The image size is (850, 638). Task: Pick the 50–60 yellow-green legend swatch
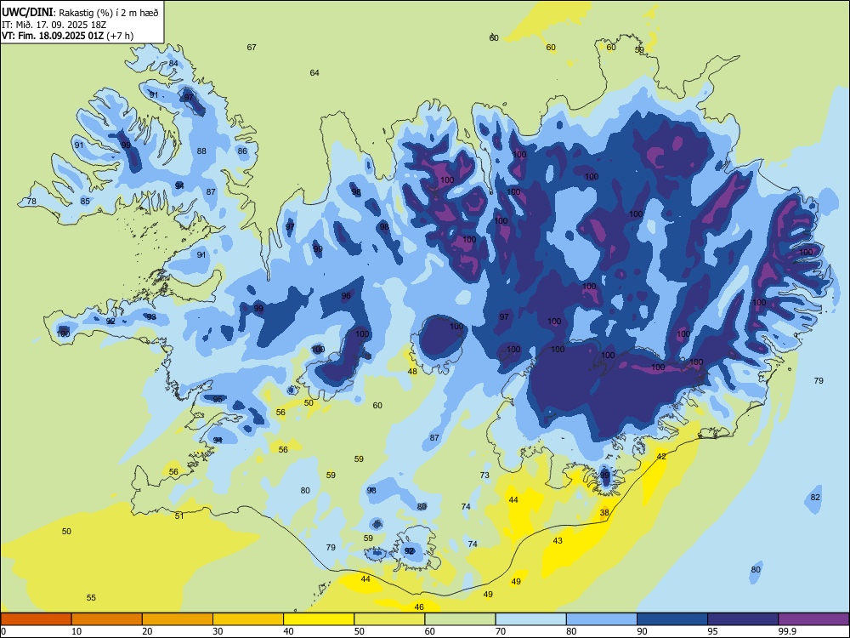click(389, 619)
